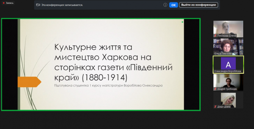Click the camera recording icon in the banner
Screen dimensions: 254x129
click(x=38, y=5)
